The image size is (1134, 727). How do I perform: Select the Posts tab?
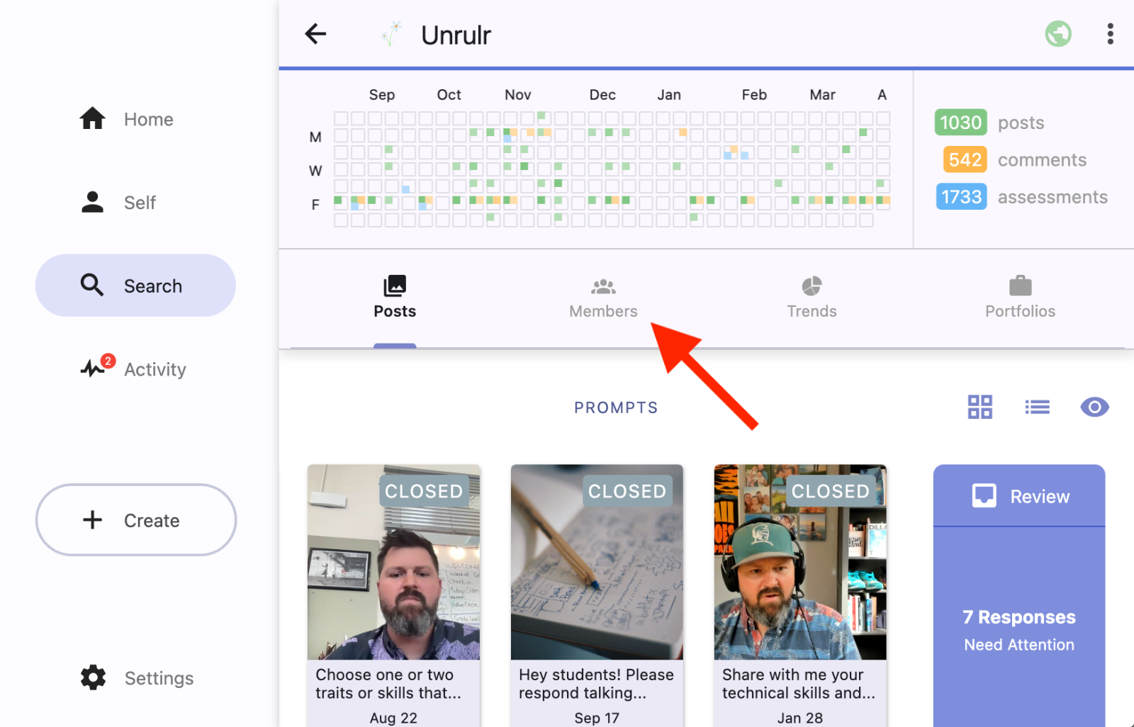click(x=395, y=298)
